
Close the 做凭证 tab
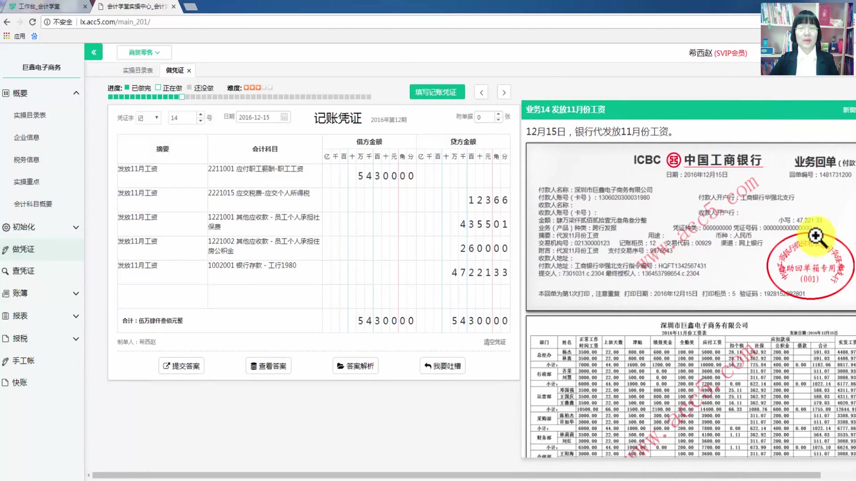tap(189, 71)
